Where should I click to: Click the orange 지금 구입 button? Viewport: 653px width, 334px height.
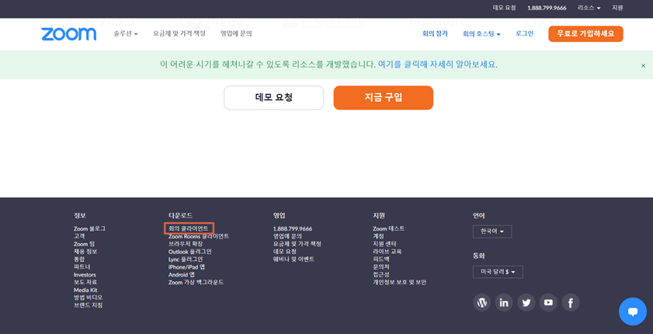(383, 98)
